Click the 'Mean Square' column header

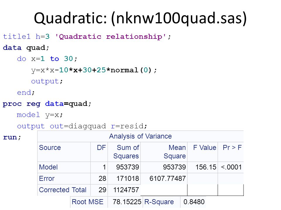[175, 152]
